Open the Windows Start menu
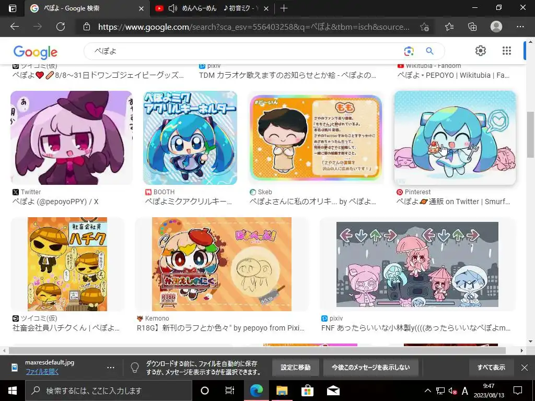 (x=13, y=391)
